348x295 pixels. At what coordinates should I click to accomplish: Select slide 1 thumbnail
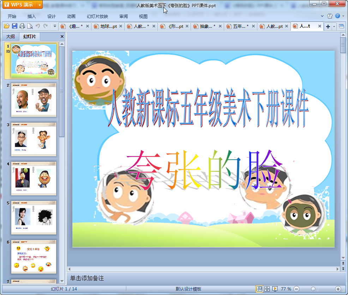click(x=34, y=61)
